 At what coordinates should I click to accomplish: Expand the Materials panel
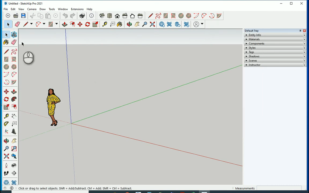(x=254, y=39)
